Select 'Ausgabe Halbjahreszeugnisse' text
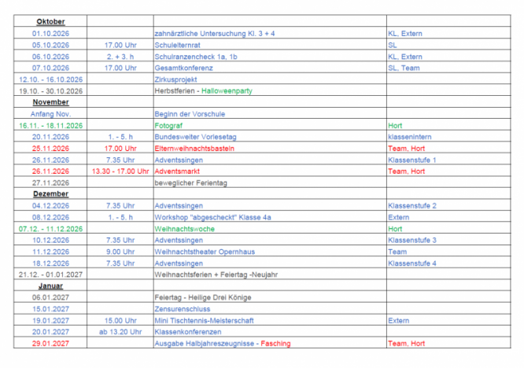The width and height of the screenshot is (524, 368). tap(204, 344)
